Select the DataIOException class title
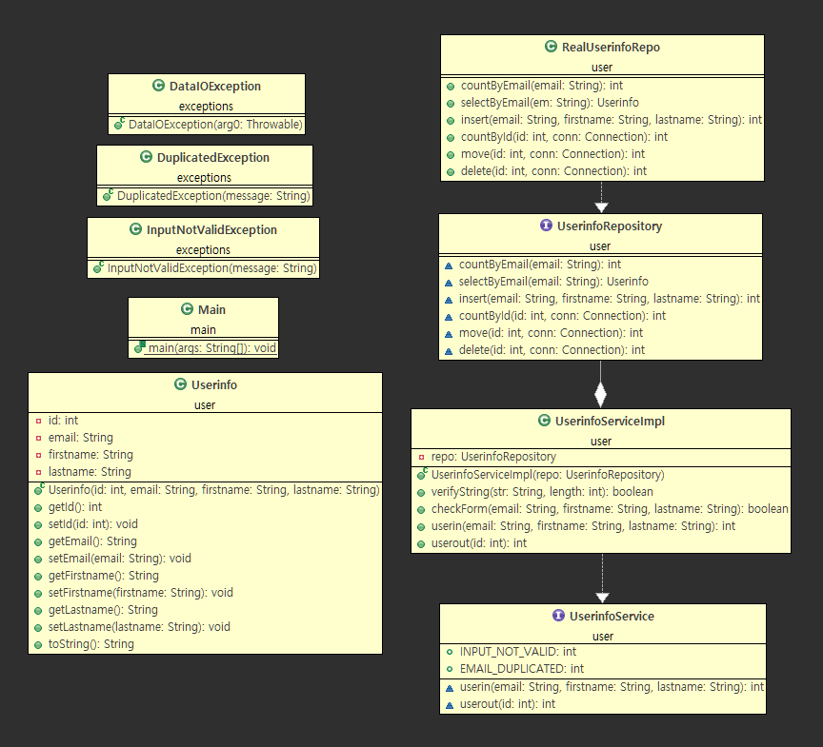The height and width of the screenshot is (747, 823). [x=214, y=86]
